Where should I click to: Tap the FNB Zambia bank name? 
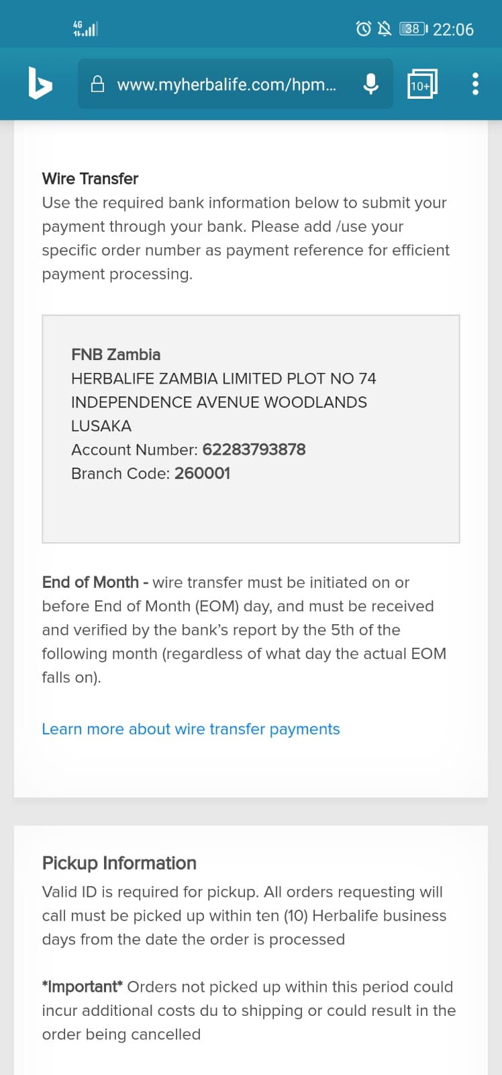tap(115, 354)
